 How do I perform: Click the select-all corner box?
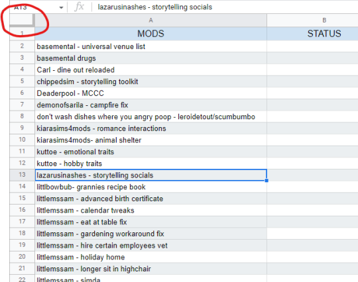tap(22, 20)
